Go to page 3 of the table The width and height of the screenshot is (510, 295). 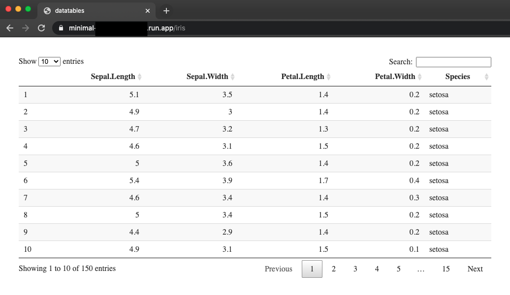[355, 269]
